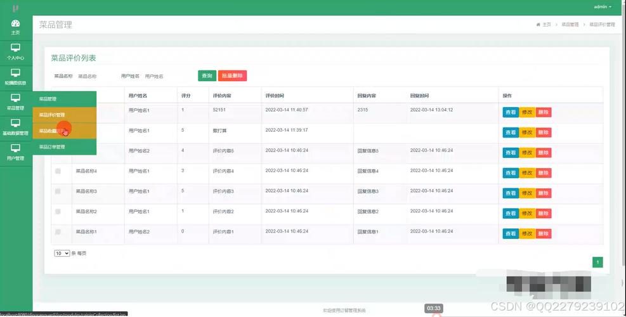Select 菜品收藏管理 in the flyout submenu
The image size is (626, 317).
(x=64, y=131)
